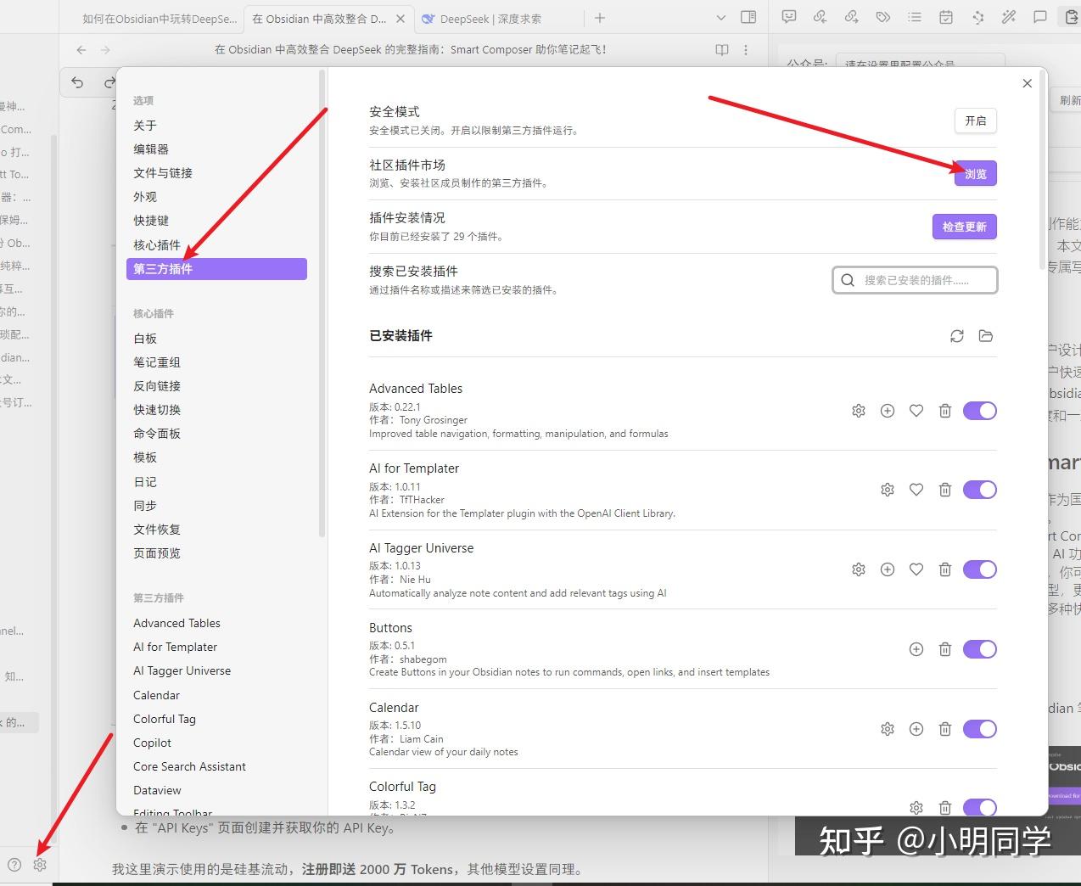Open the 核心插件 settings section

click(156, 244)
